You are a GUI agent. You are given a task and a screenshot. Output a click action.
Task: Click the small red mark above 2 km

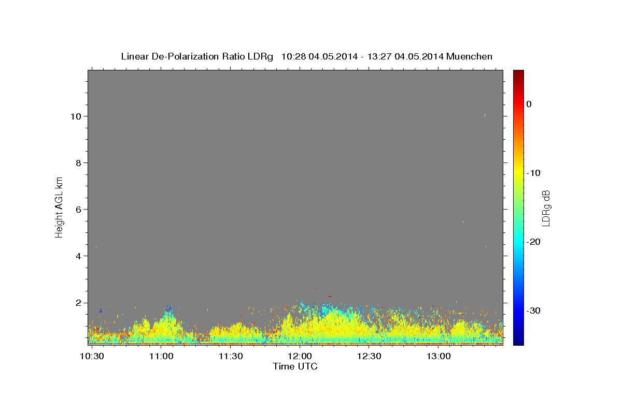click(x=330, y=296)
